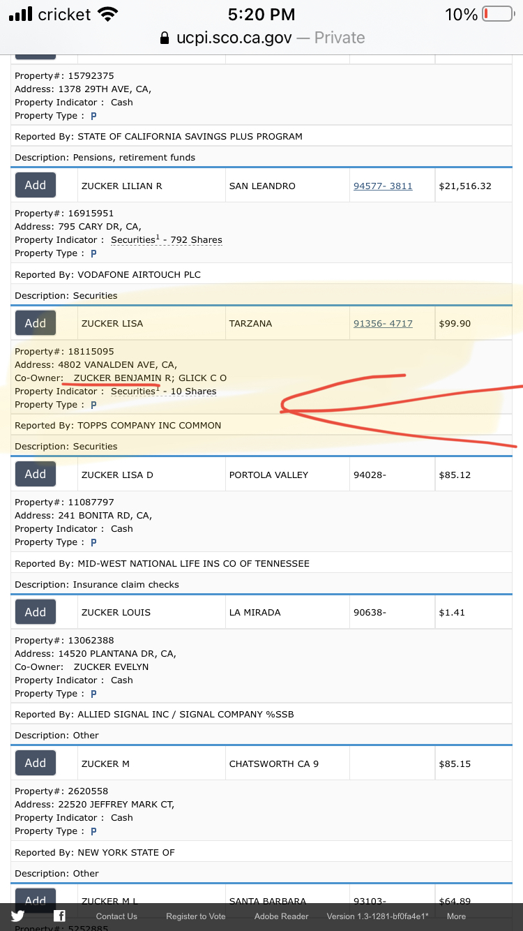
Task: Select the owner name ZUCKER LOUIS
Action: click(116, 613)
